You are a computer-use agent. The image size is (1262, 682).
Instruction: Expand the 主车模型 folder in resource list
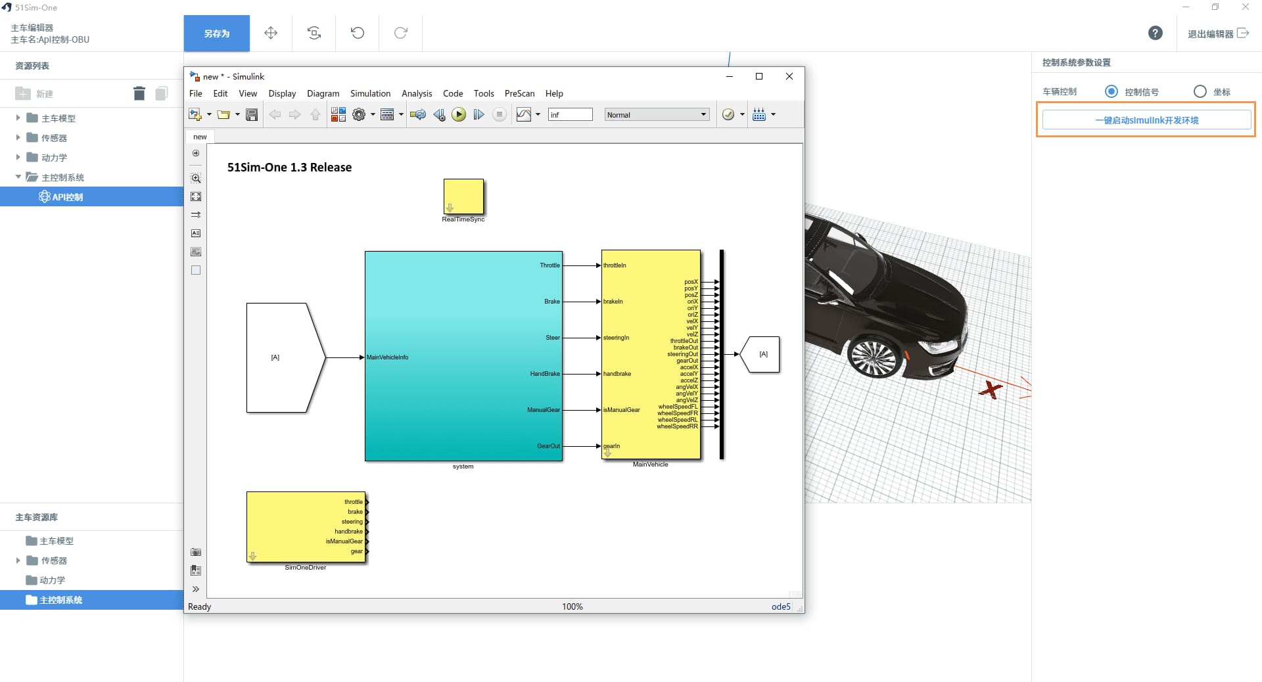pyautogui.click(x=18, y=118)
